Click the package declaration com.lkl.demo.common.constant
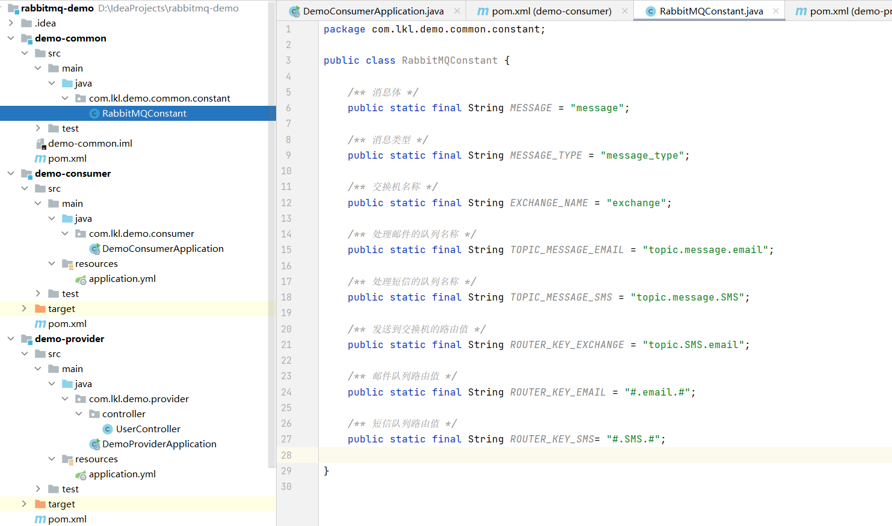This screenshot has width=892, height=526. [x=456, y=29]
